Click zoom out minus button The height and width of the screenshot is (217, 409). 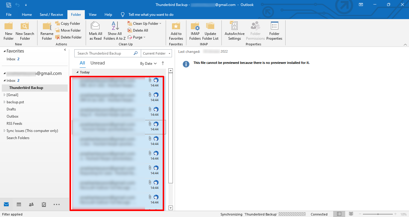[x=360, y=214]
